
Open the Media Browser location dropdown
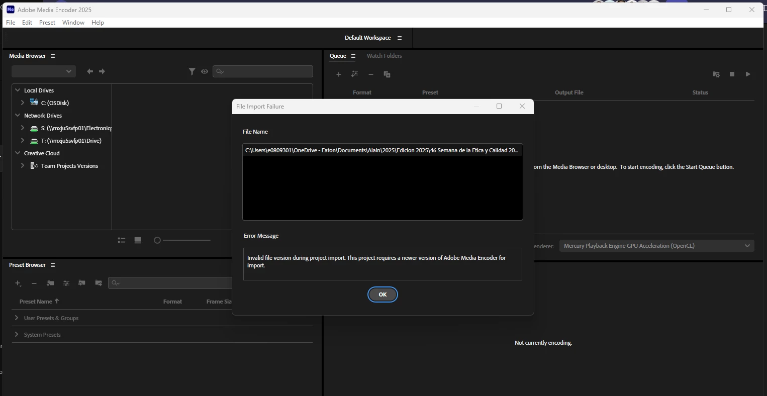(44, 71)
